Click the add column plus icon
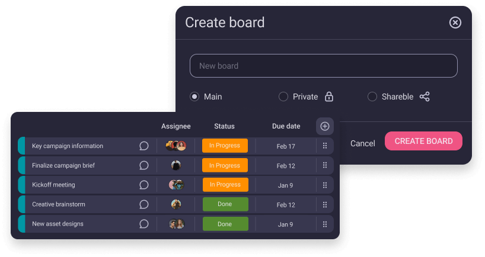The image size is (485, 257). coord(325,126)
